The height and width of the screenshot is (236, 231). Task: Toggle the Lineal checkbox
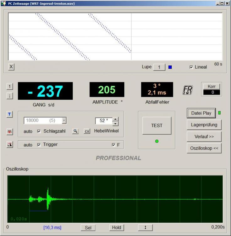[x=191, y=67]
